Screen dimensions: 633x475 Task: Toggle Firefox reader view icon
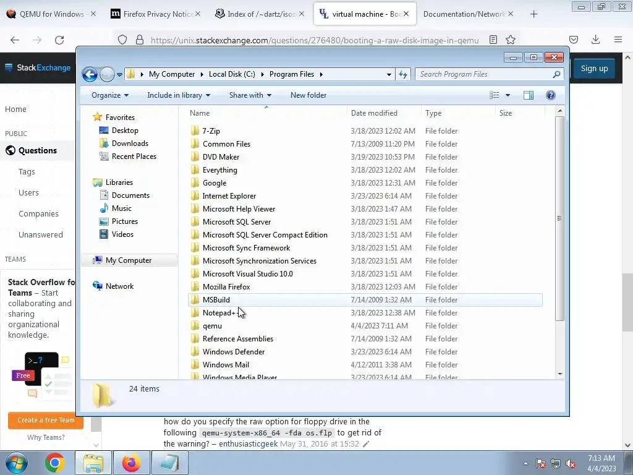(x=493, y=40)
